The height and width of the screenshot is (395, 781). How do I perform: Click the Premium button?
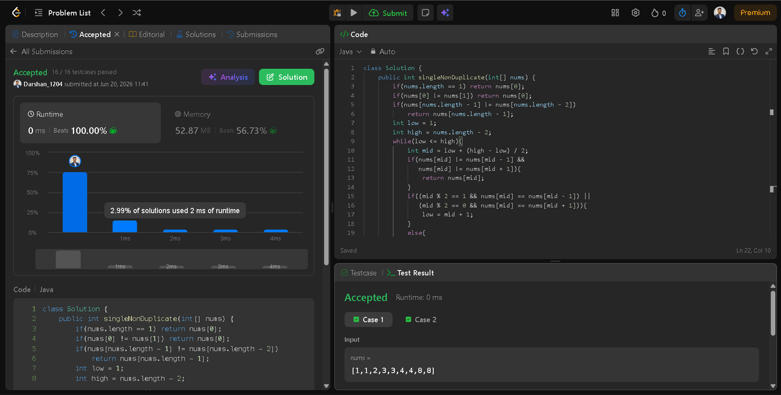coord(755,12)
